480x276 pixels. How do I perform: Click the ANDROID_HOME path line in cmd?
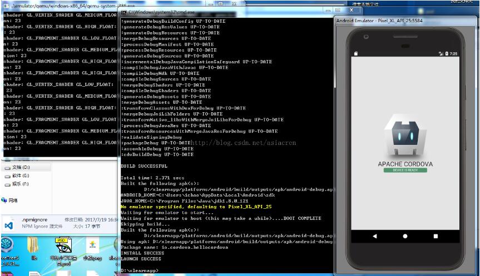click(198, 195)
